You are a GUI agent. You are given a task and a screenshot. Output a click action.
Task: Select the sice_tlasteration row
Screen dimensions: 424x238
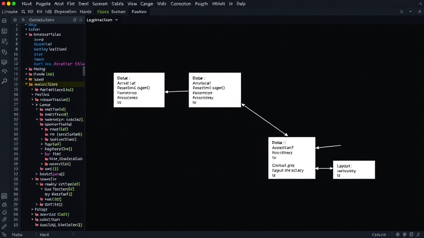[66, 159]
